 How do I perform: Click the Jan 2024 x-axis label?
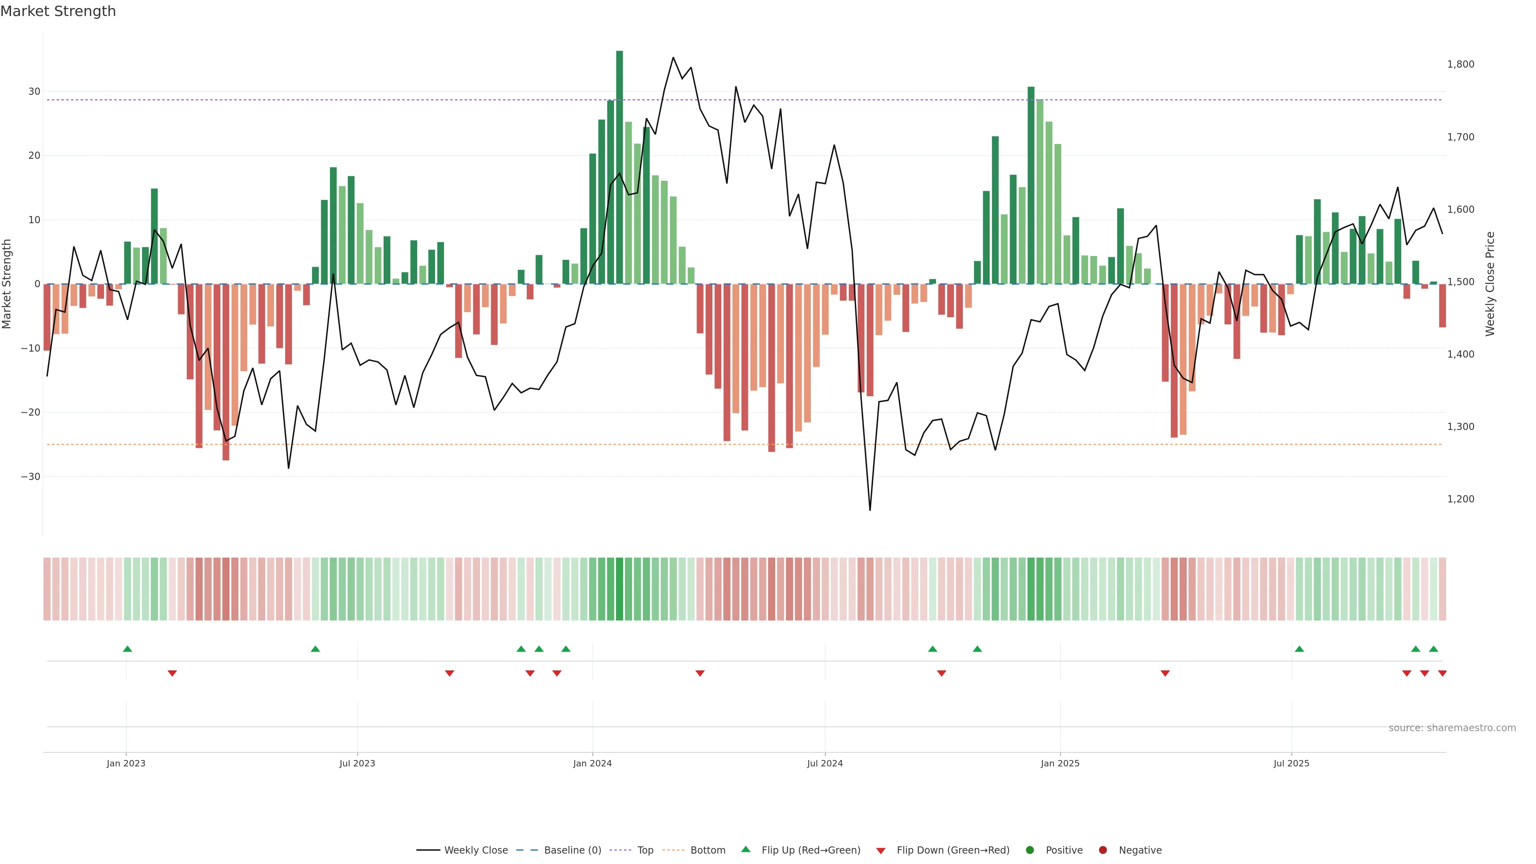(x=592, y=763)
